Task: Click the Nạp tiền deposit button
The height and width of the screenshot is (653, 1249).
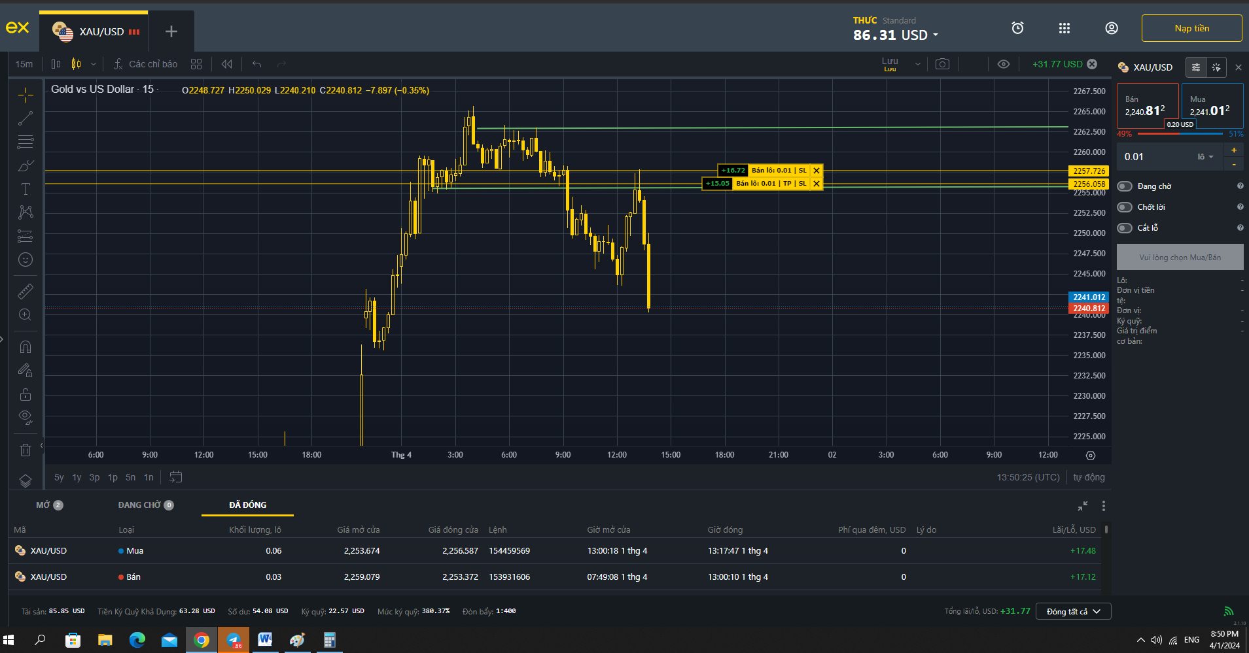Action: (x=1192, y=28)
